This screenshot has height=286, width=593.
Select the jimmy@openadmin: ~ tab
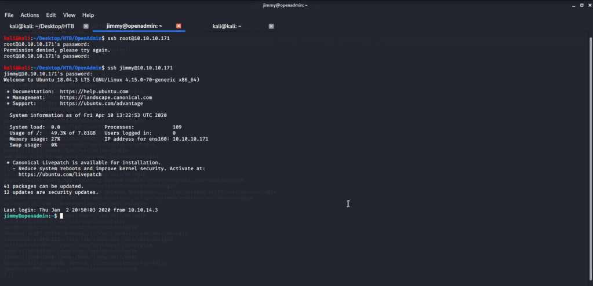[134, 26]
